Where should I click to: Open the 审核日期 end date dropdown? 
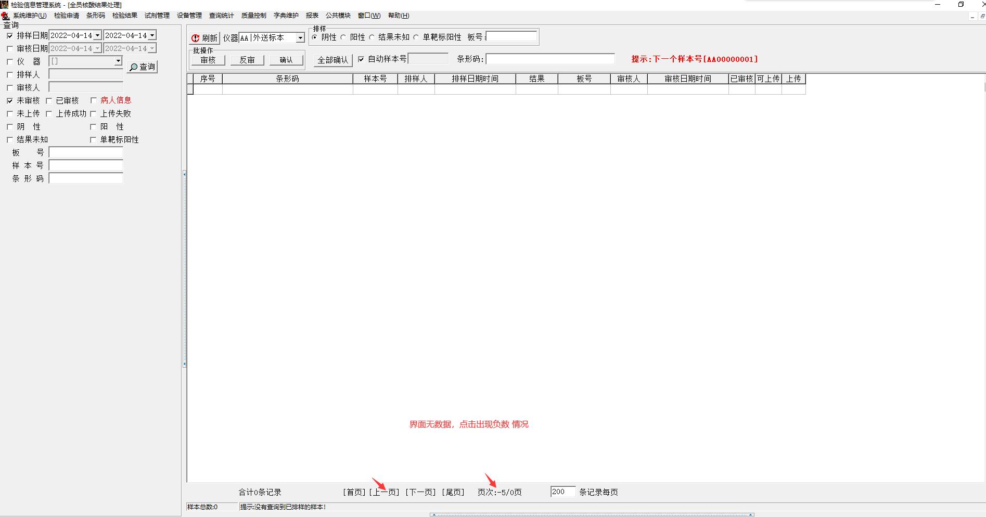click(152, 48)
